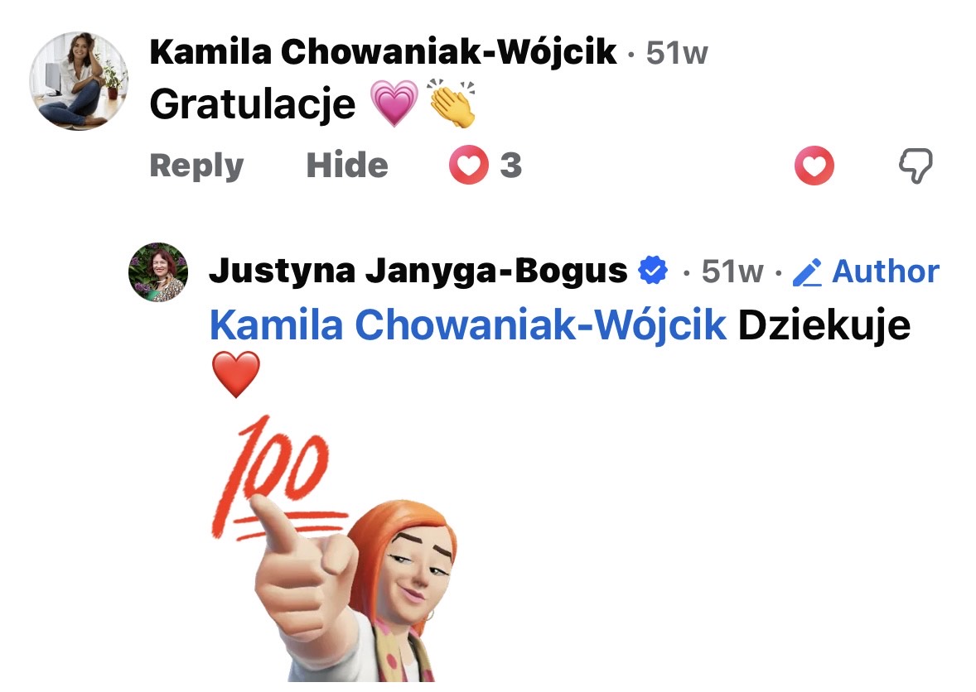Click the pink growing heart emoji
Screen dimensions: 976x692
click(x=394, y=103)
